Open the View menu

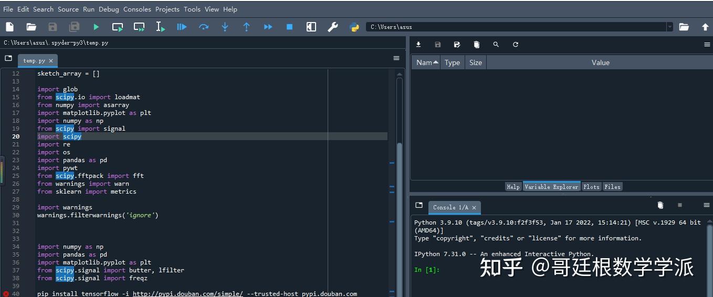[x=212, y=9]
